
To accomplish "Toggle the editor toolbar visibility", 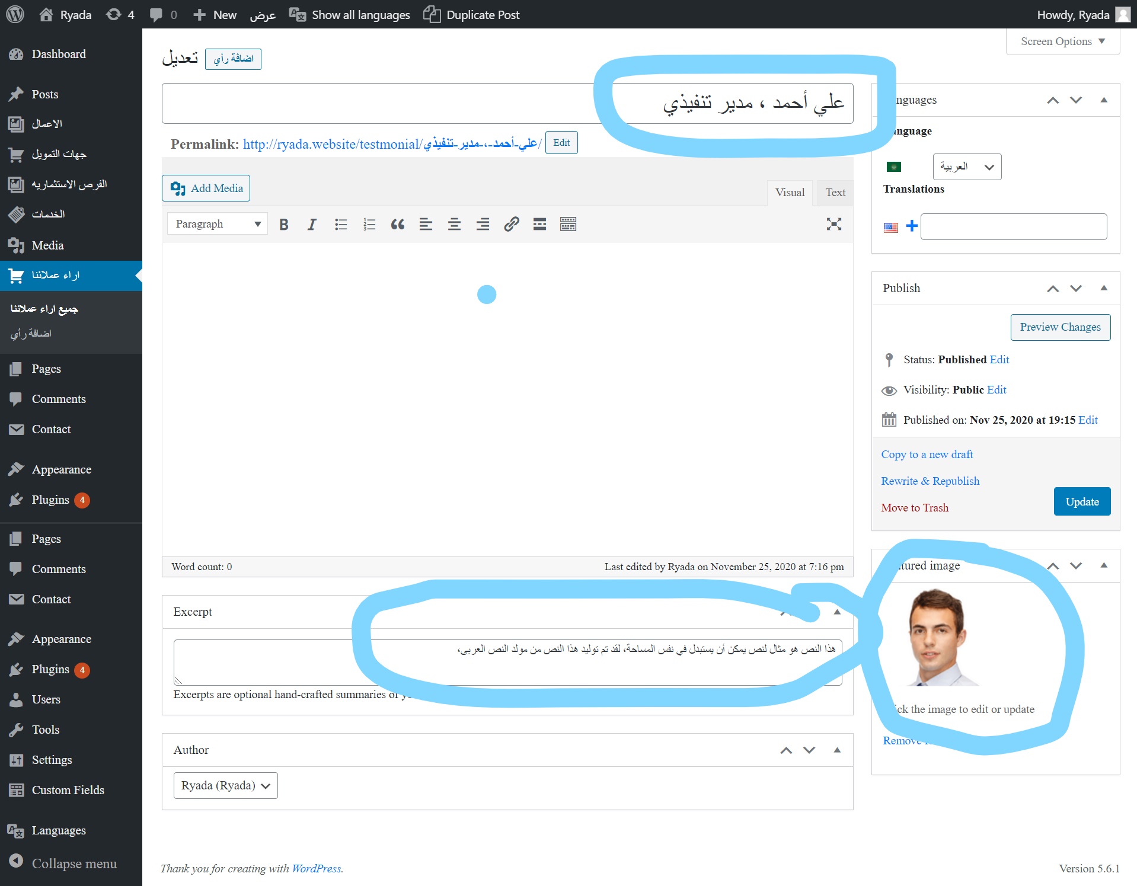I will [568, 224].
